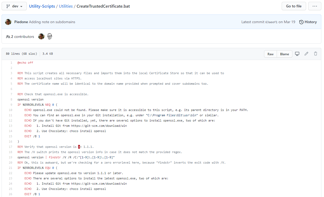The height and width of the screenshot is (197, 324).
Task: Select line number 26
Action: (11, 194)
